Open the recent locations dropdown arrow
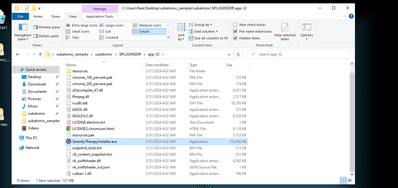Viewport: 398px width, 188px height. tap(33, 54)
